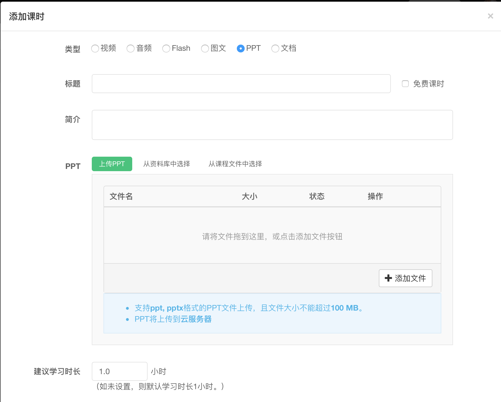Viewport: 501px width, 402px height.
Task: Focus the 建议学习时长 hours field
Action: tap(119, 371)
